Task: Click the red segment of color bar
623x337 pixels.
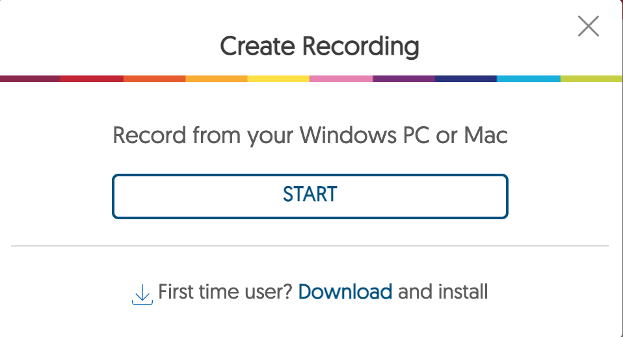Action: (x=92, y=79)
